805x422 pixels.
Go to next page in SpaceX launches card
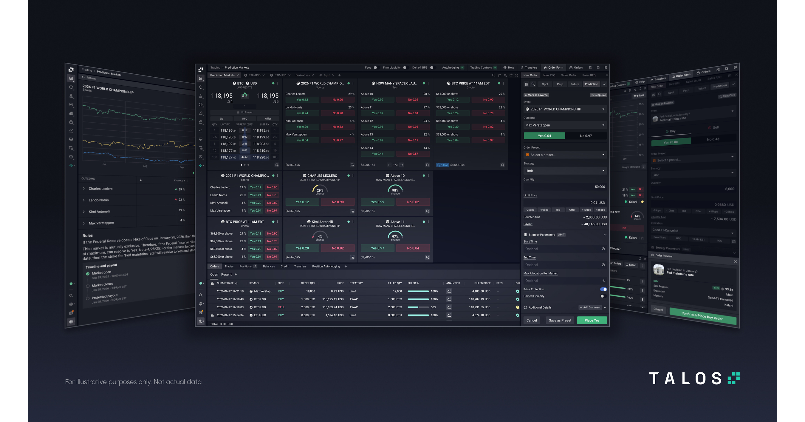[402, 165]
